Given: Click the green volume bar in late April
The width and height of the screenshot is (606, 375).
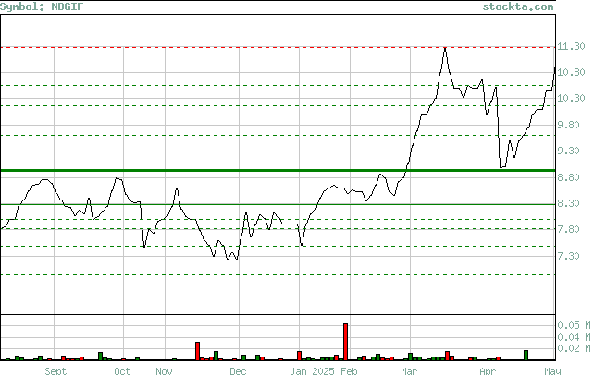Looking at the screenshot, I should 526,356.
